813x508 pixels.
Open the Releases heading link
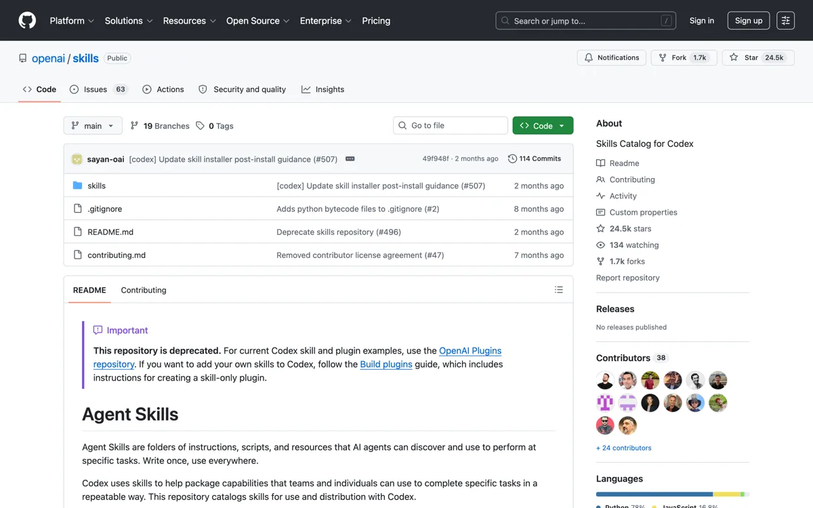pos(615,309)
